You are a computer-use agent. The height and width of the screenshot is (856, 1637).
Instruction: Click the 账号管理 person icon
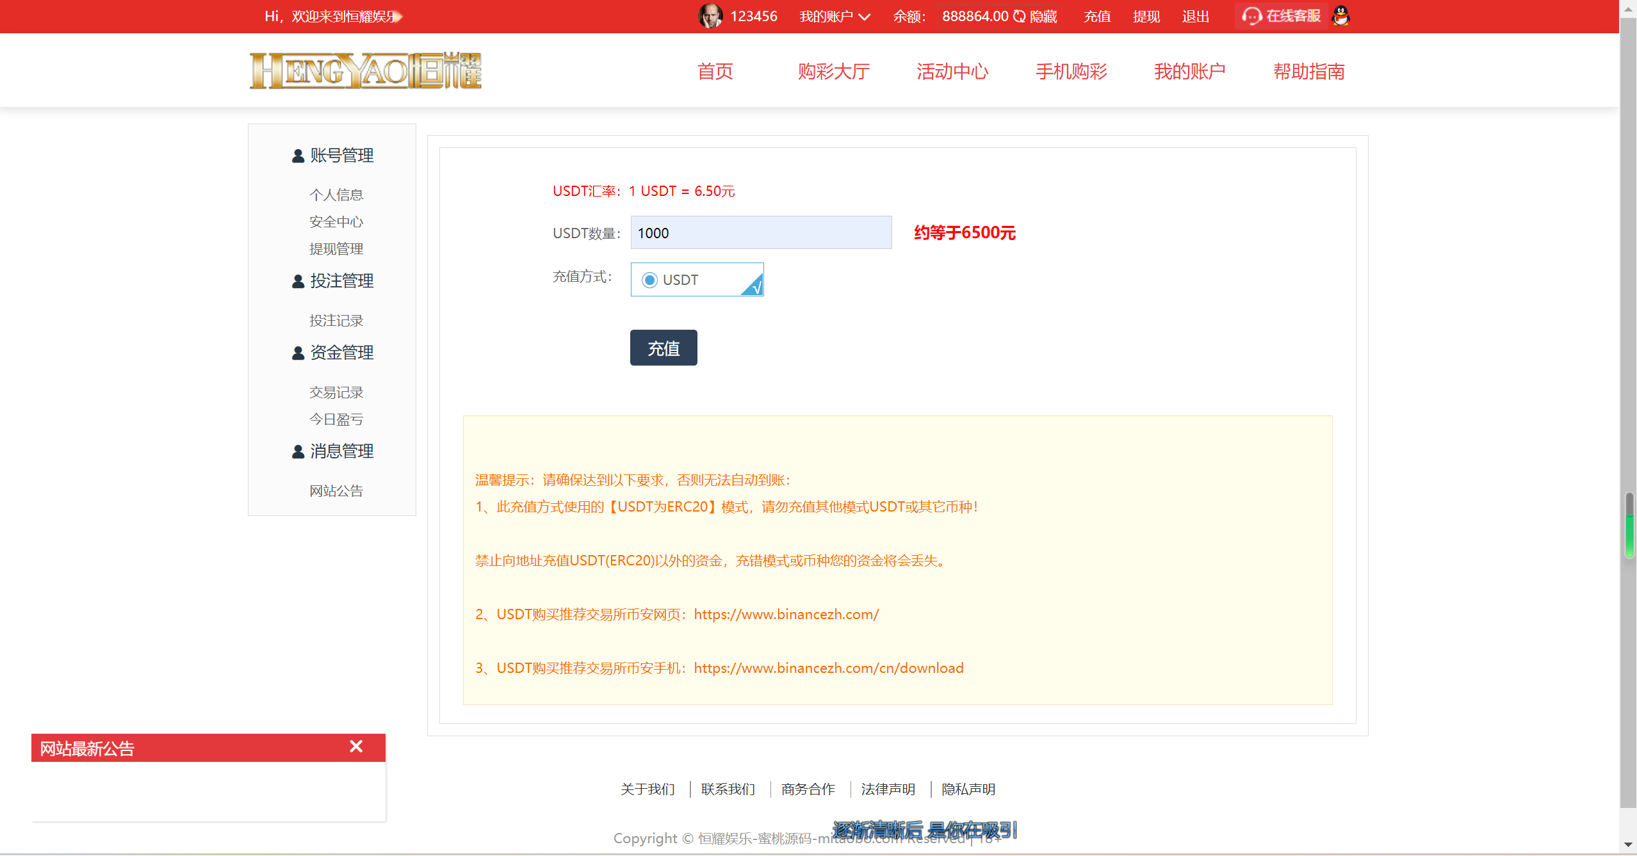coord(297,155)
